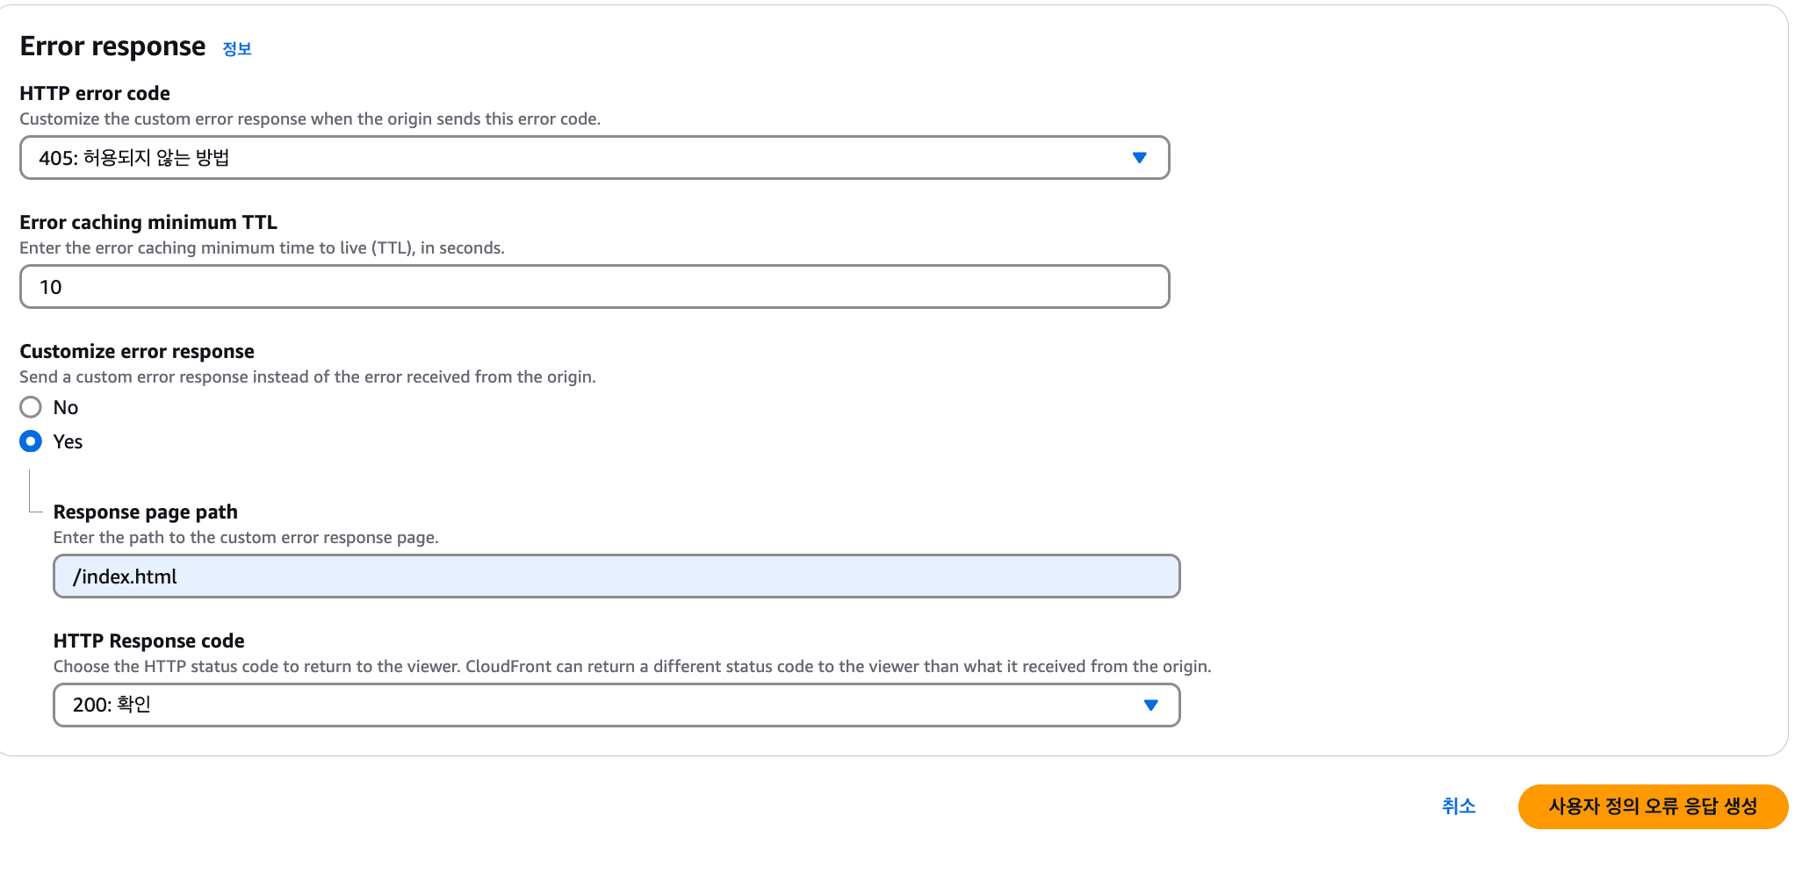1802x895 pixels.
Task: Click the "HTTP Response code" label
Action: (149, 641)
